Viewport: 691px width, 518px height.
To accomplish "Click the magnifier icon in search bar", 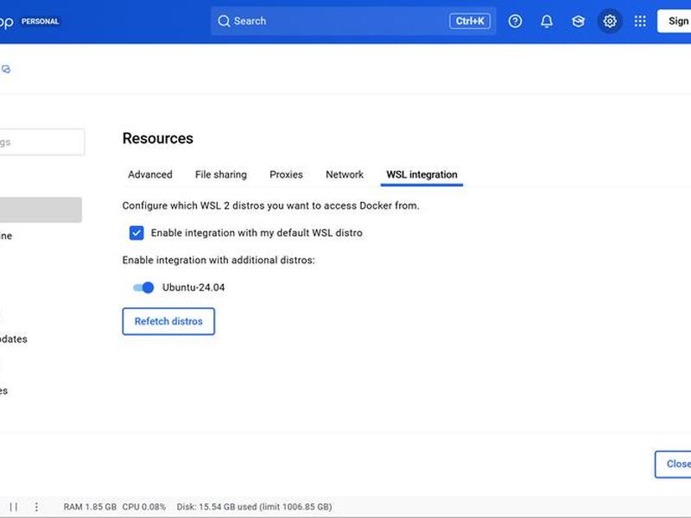I will coord(224,21).
